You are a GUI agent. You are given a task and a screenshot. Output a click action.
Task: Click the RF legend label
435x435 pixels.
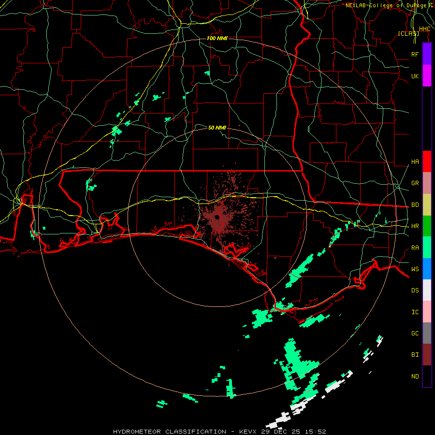click(415, 54)
